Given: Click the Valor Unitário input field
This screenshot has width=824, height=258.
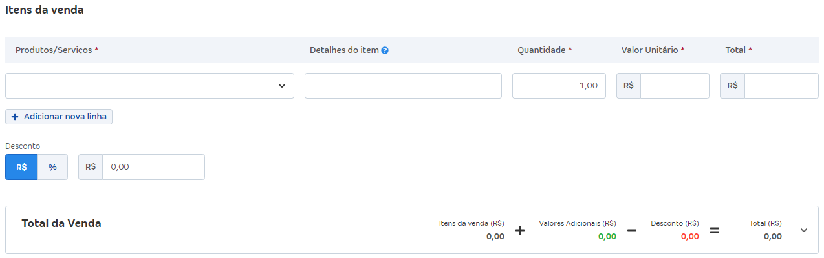Looking at the screenshot, I should point(675,86).
